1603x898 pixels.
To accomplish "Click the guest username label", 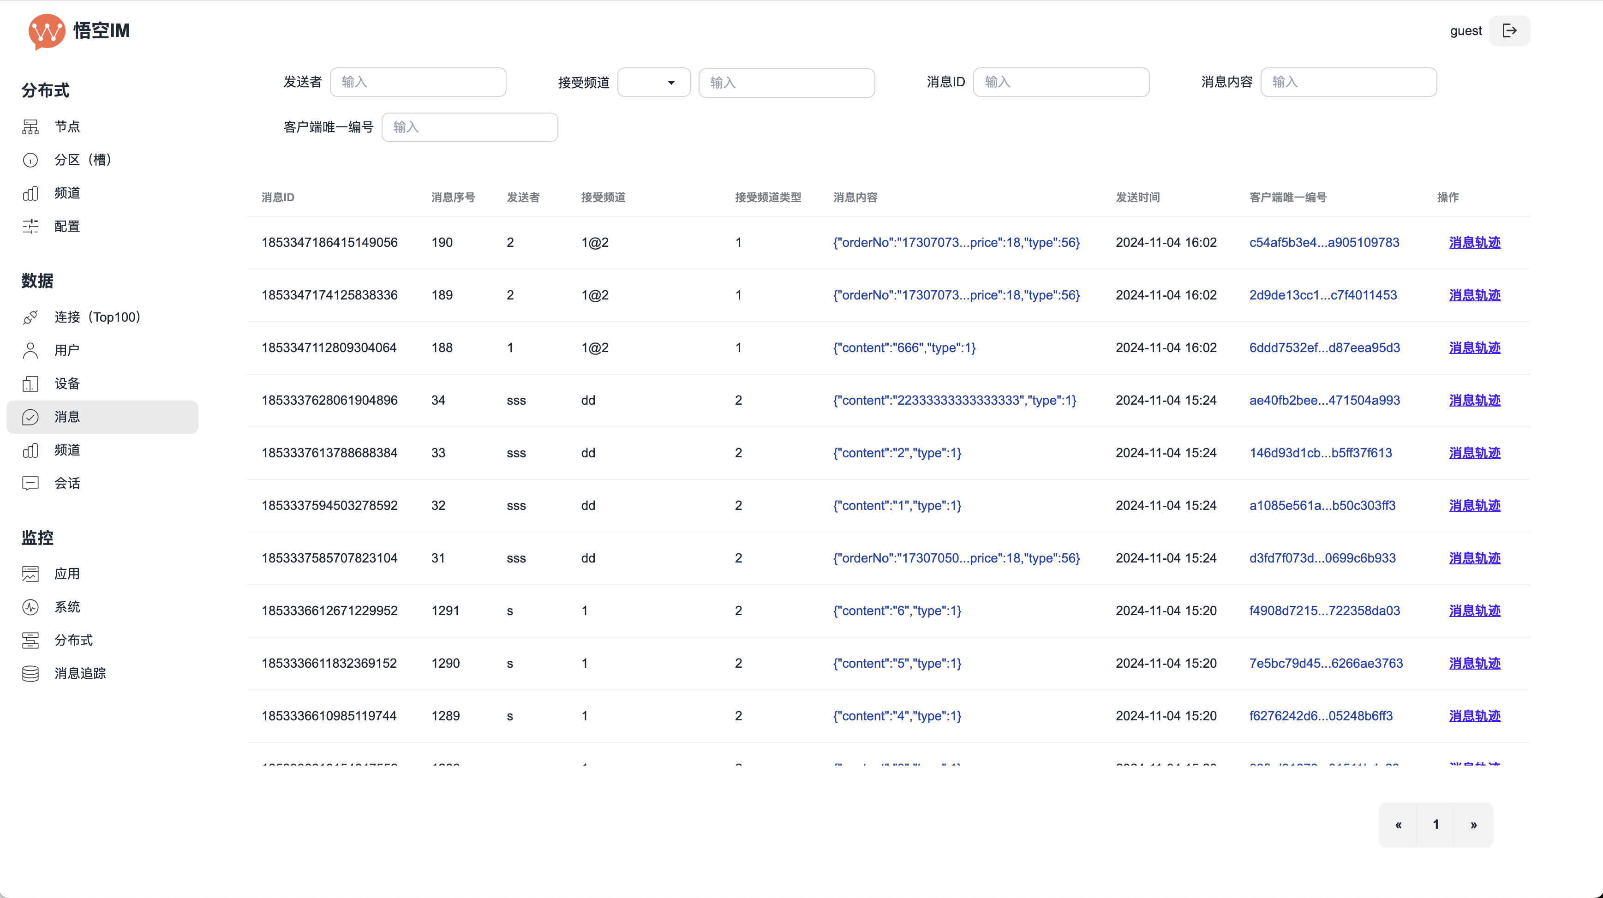I will point(1465,30).
